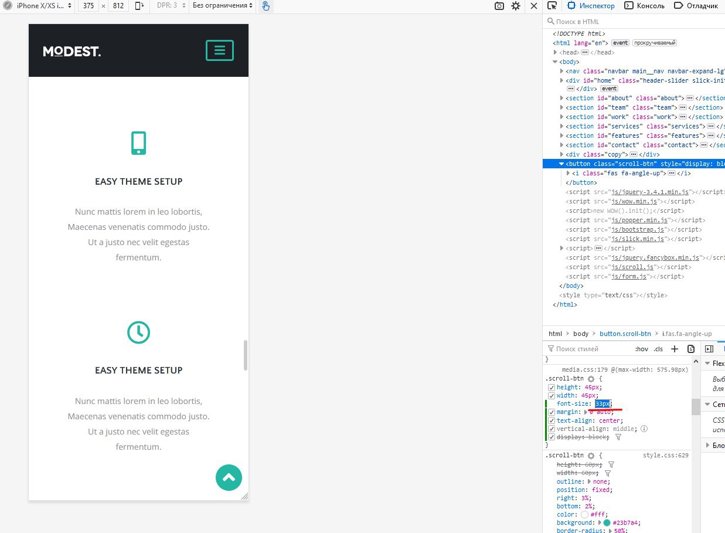Select html in the breadcrumb bar
Screen dimensions: 725x533
pos(555,334)
